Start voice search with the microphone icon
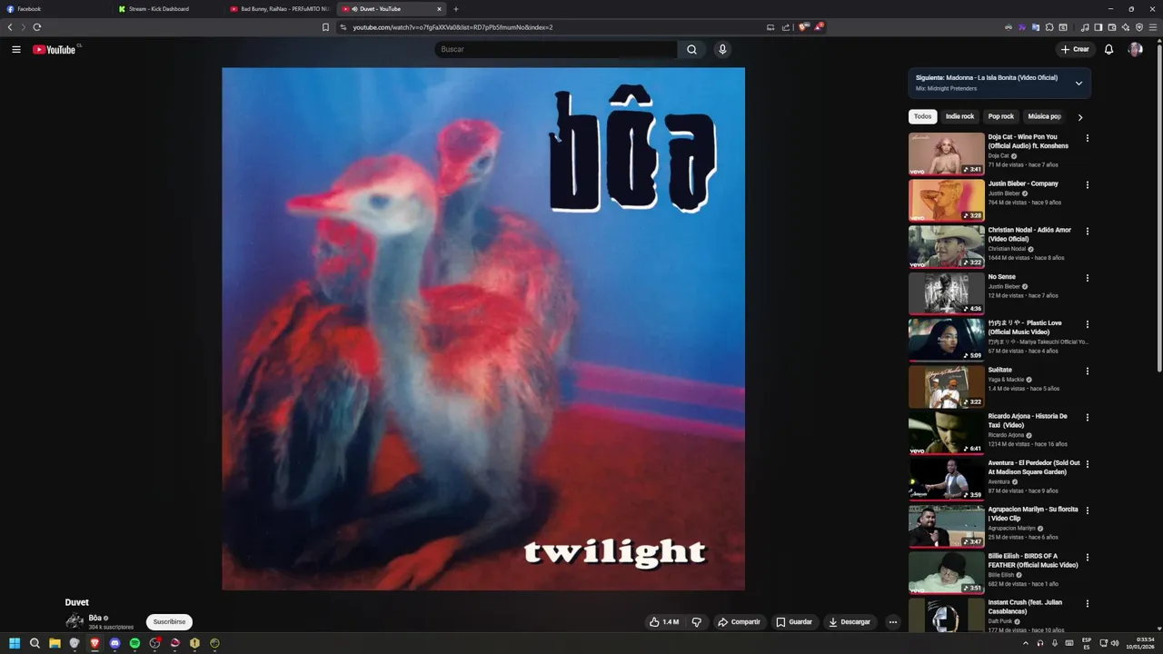Screen dimensions: 1163x654 pyautogui.click(x=722, y=49)
